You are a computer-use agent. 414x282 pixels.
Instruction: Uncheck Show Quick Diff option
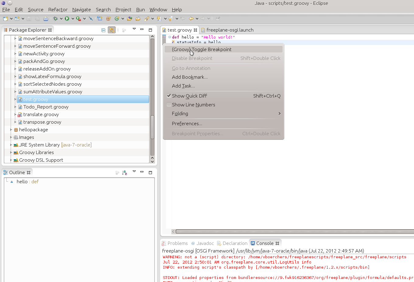pyautogui.click(x=189, y=96)
